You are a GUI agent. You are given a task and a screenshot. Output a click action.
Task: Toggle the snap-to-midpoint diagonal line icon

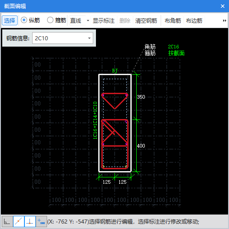(19, 221)
